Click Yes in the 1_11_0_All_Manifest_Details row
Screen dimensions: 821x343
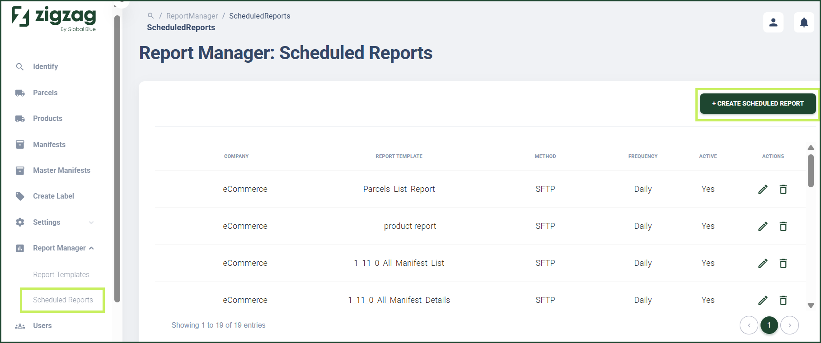pyautogui.click(x=708, y=300)
